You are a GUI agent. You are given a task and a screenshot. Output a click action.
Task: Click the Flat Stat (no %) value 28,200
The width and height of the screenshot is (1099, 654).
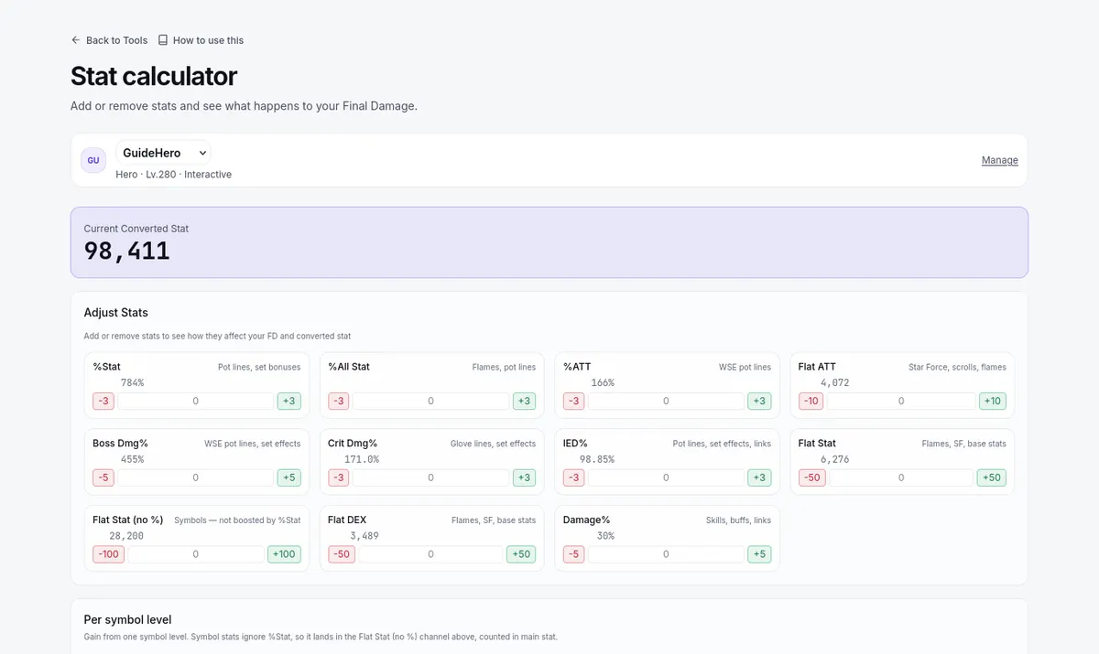[126, 536]
